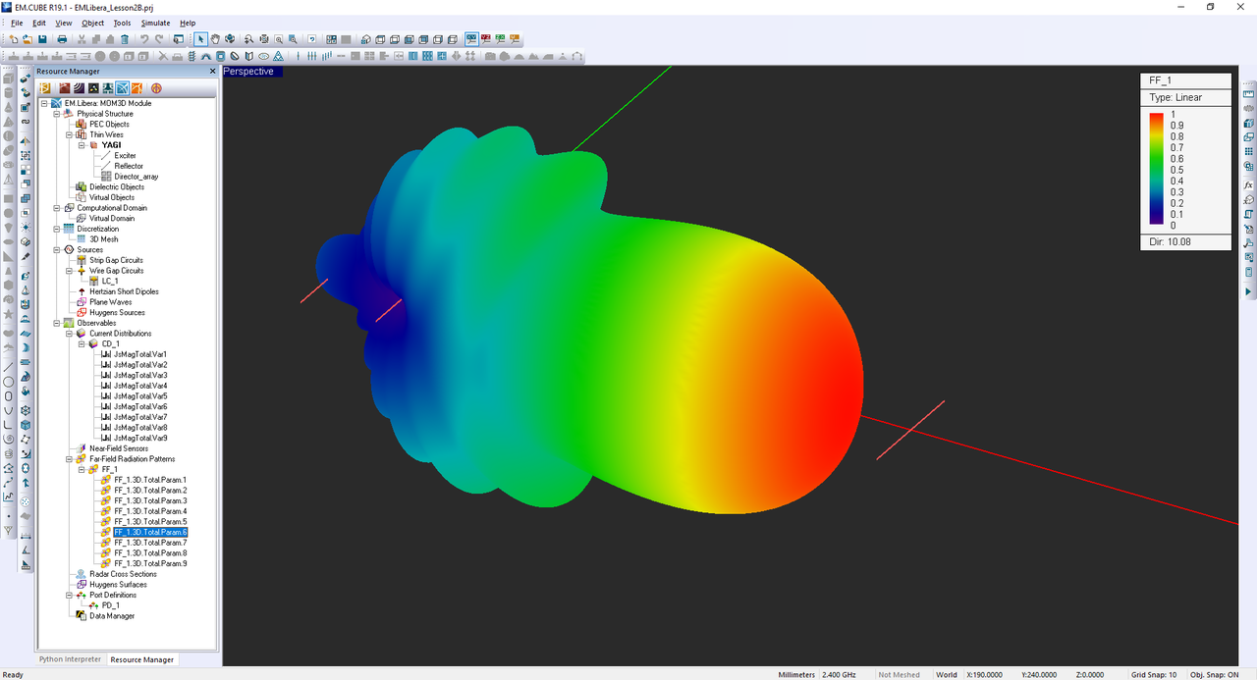The height and width of the screenshot is (680, 1257).
Task: Open the Simulate menu
Action: [x=155, y=23]
